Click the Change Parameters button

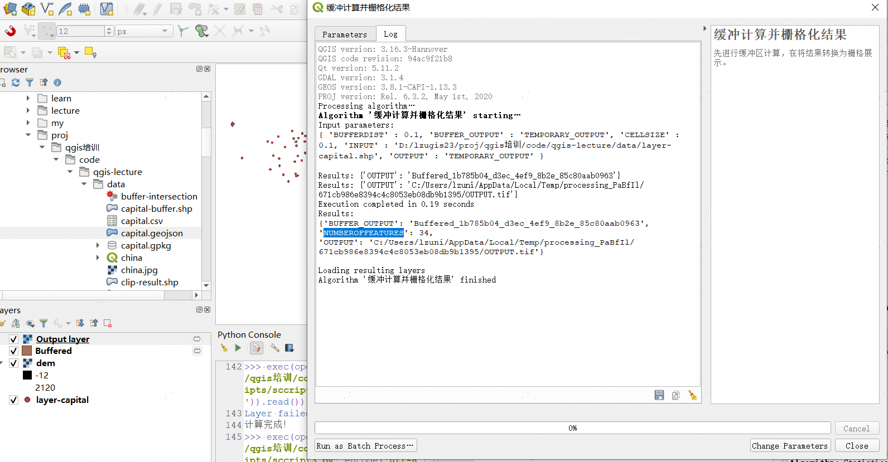tap(789, 446)
